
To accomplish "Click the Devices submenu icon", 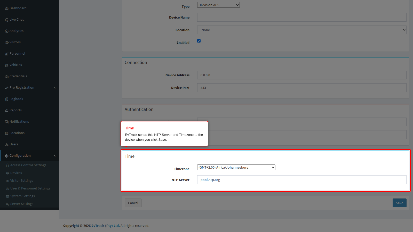I will click(x=7, y=173).
